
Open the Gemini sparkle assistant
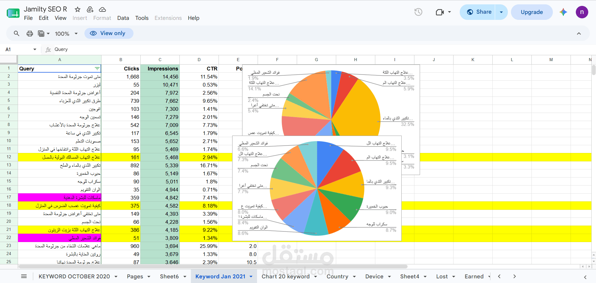tap(563, 12)
